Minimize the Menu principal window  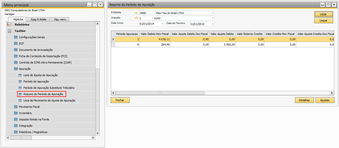pyautogui.click(x=89, y=5)
